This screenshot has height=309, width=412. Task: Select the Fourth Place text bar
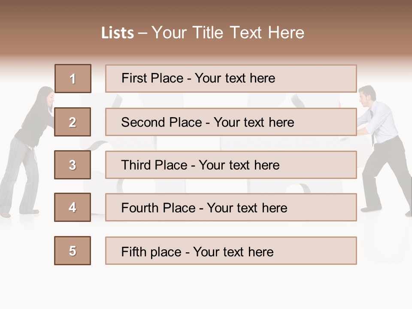[231, 207]
